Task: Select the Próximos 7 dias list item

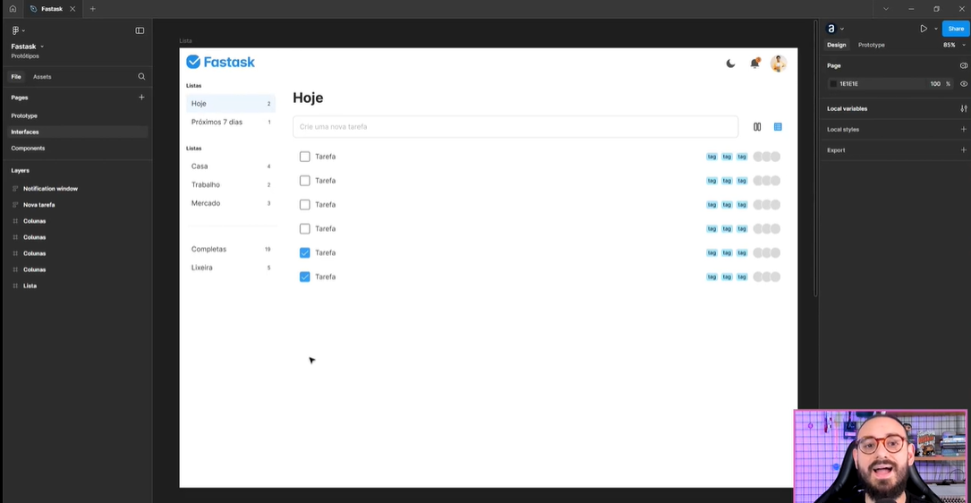Action: 230,122
